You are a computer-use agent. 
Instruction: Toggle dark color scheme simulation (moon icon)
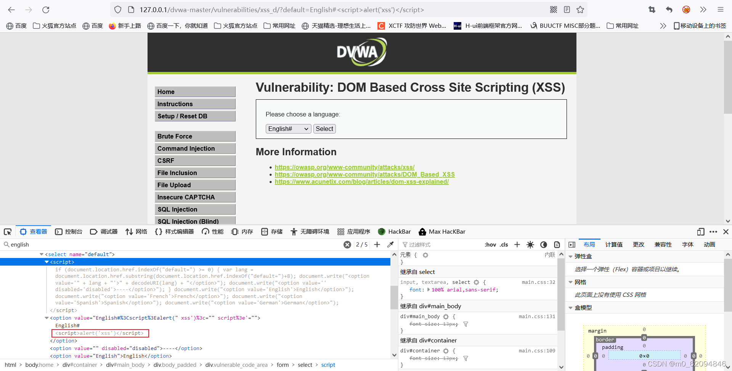pyautogui.click(x=544, y=245)
